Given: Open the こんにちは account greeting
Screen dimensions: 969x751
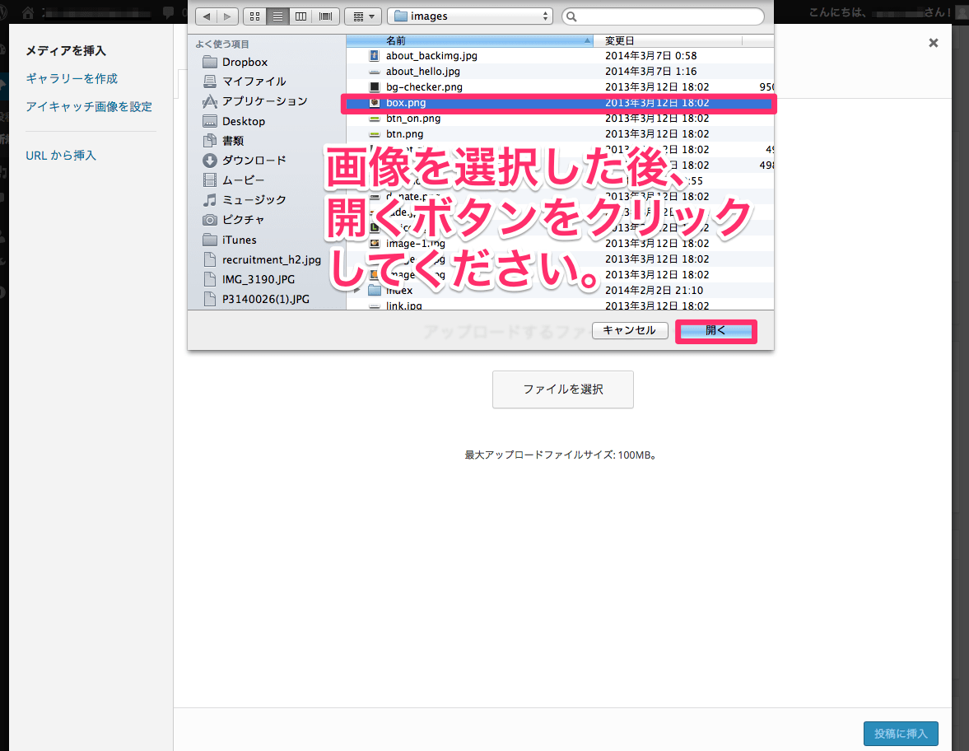Looking at the screenshot, I should (x=880, y=12).
